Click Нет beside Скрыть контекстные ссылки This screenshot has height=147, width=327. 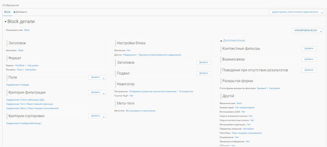pyautogui.click(x=252, y=120)
